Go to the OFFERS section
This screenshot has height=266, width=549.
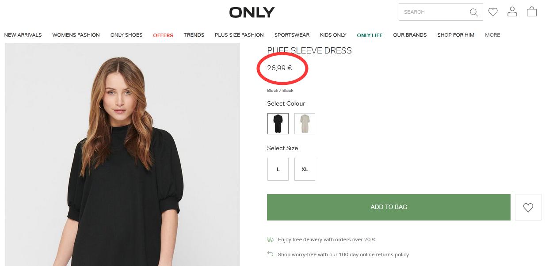click(163, 35)
